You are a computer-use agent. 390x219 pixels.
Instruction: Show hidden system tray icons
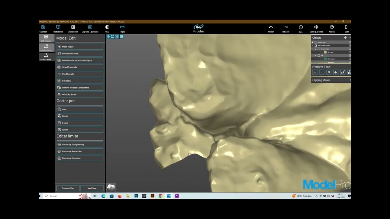coord(316,196)
